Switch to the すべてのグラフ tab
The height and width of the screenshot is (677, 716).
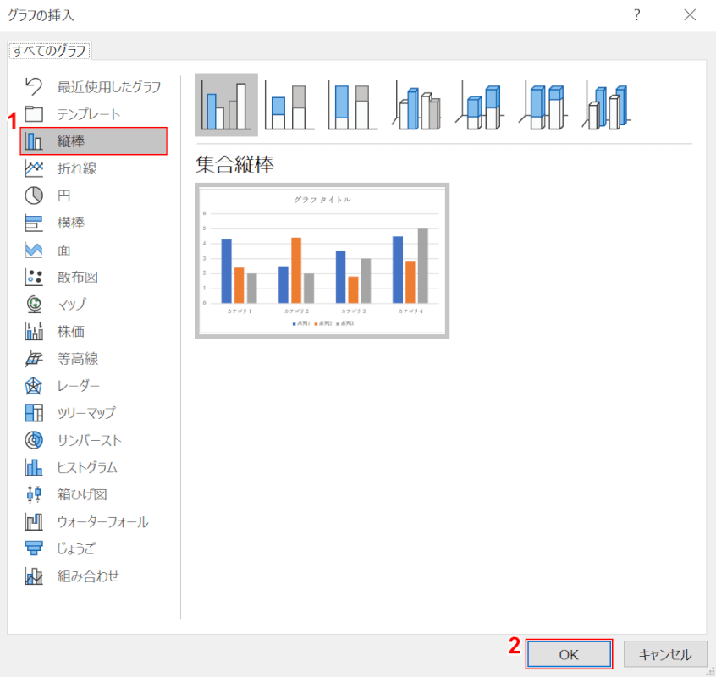click(49, 51)
